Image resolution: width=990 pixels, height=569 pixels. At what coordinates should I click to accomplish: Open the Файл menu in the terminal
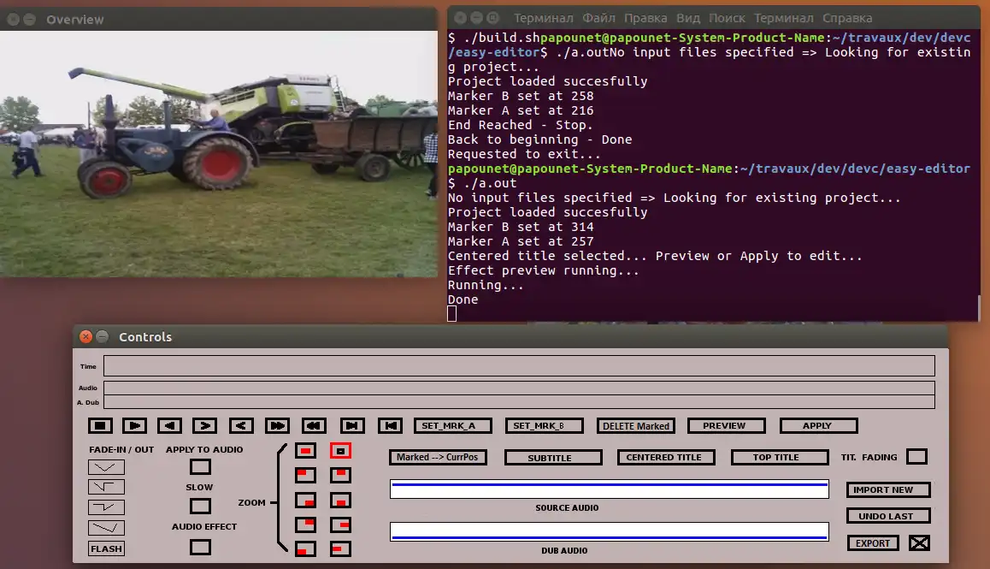click(598, 18)
